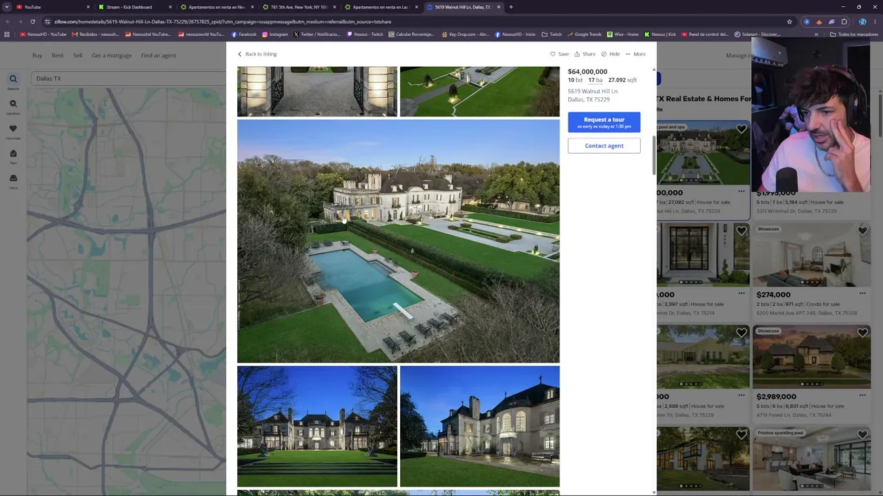Open the $274,000 condo listing photo
This screenshot has width=883, height=496.
[x=811, y=254]
